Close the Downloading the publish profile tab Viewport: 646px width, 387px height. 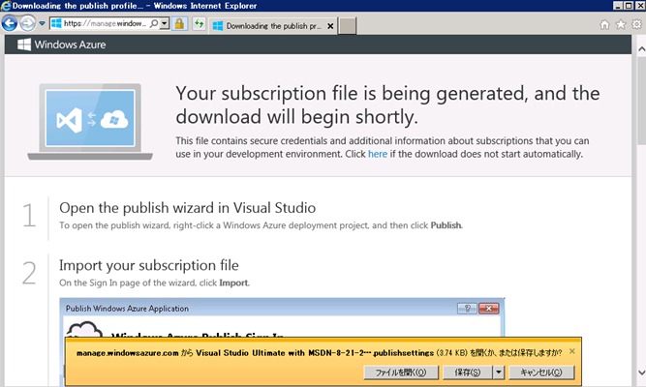[330, 26]
